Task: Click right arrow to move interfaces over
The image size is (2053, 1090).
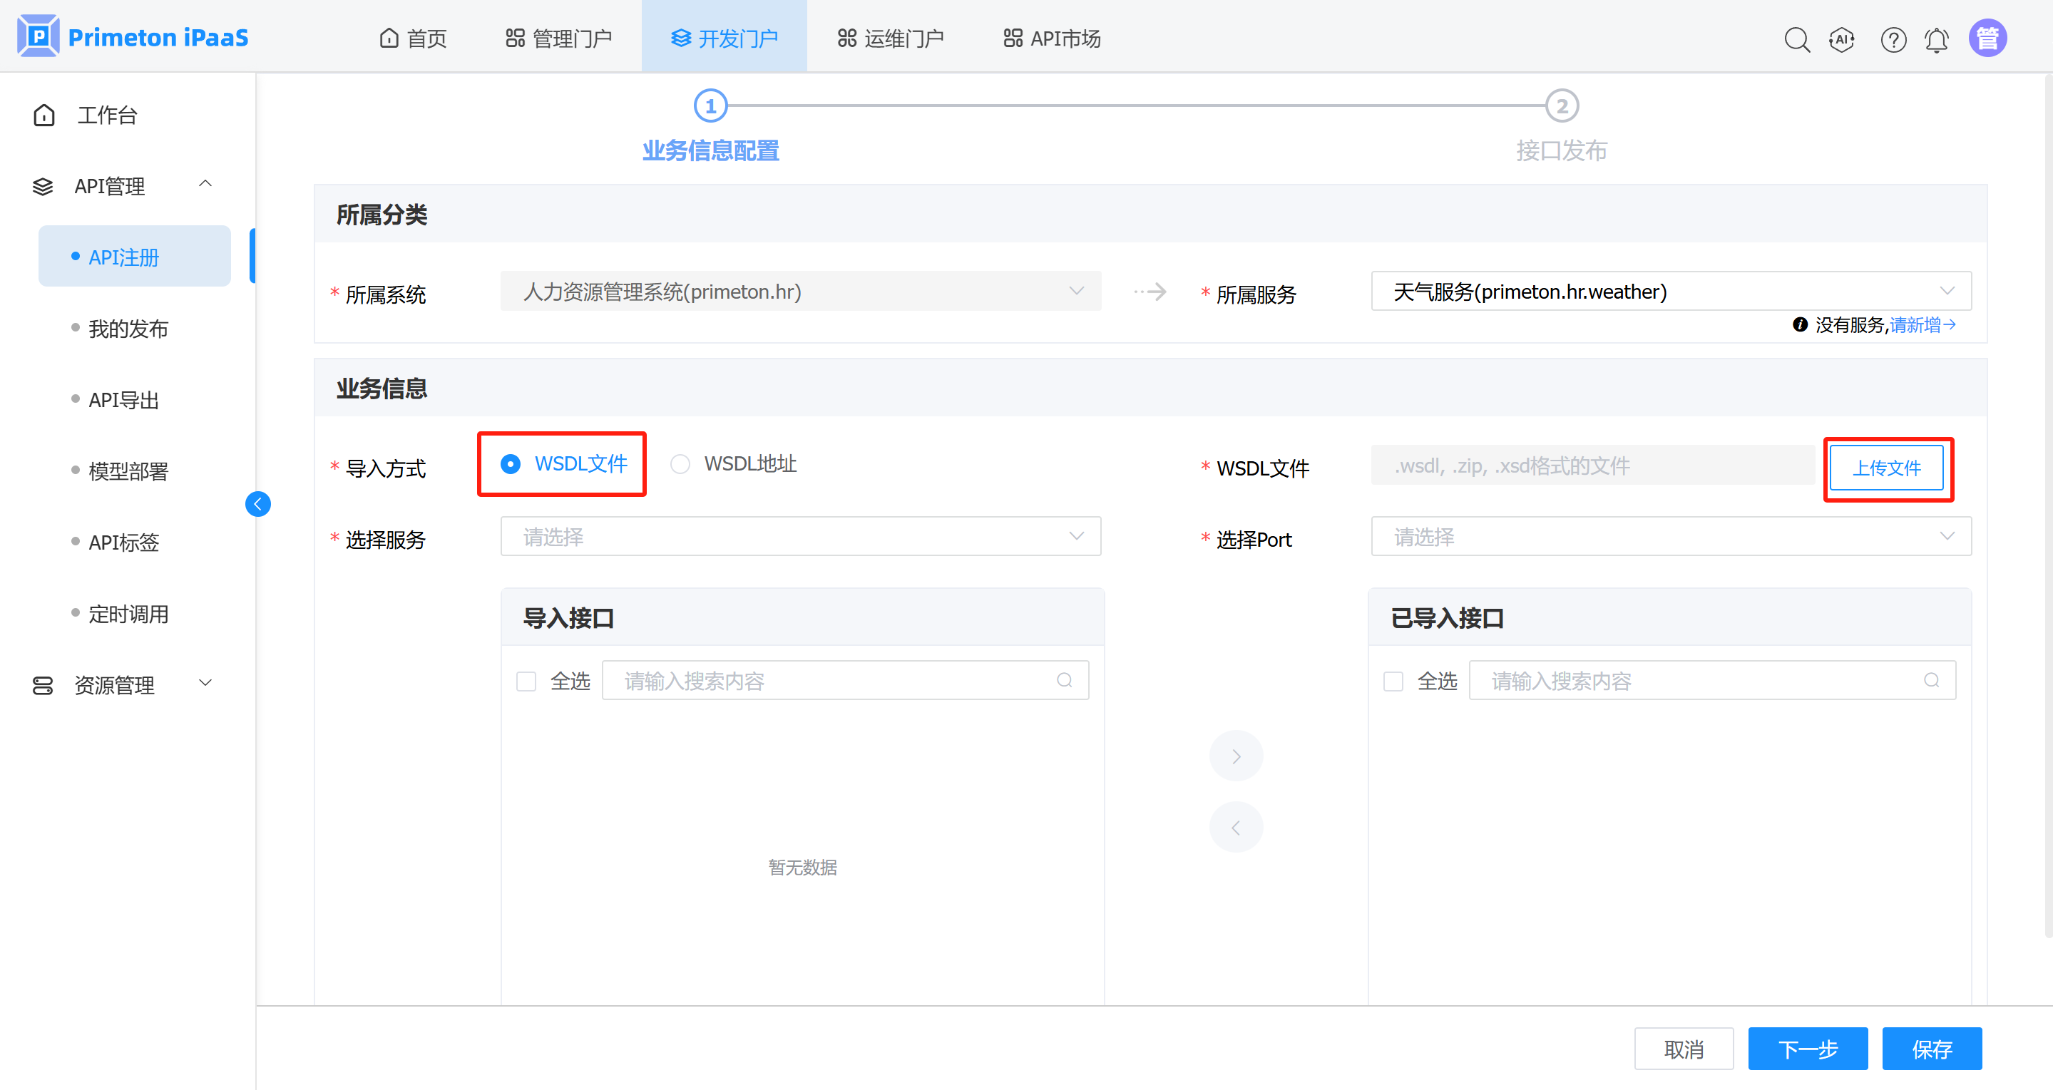Action: [1235, 756]
